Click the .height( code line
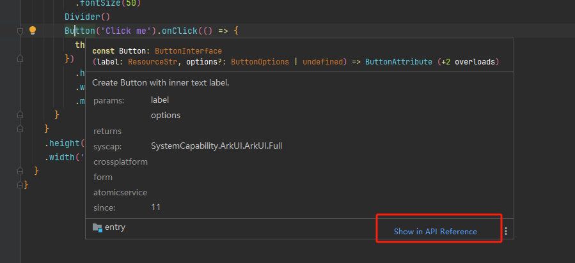575x263 pixels. 65,143
